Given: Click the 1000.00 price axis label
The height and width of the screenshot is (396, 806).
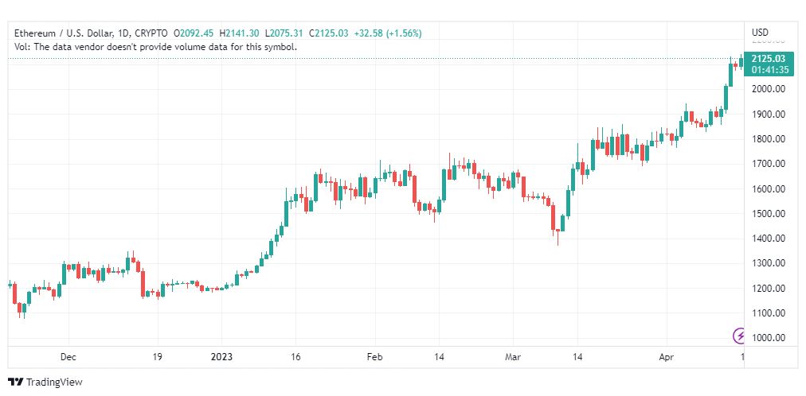Looking at the screenshot, I should tap(768, 338).
